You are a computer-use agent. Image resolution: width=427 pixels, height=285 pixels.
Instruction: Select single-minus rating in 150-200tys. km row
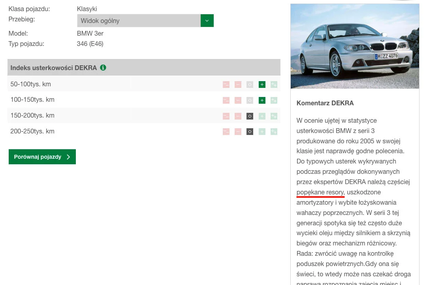point(238,116)
